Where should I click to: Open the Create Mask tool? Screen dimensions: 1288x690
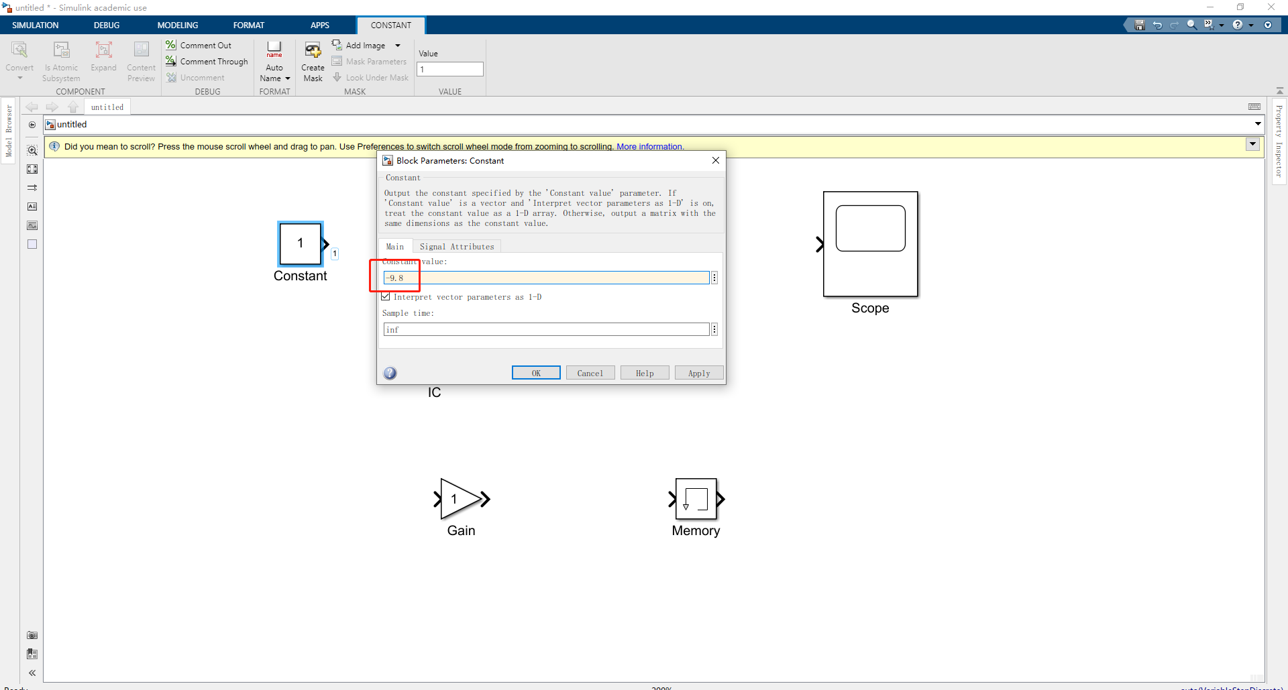point(313,62)
